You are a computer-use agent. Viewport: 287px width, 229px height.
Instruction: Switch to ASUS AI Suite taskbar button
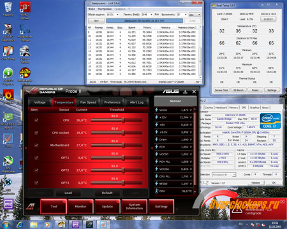click(89, 225)
